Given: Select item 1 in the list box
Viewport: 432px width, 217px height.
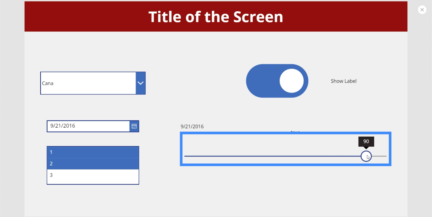Looking at the screenshot, I should [x=93, y=152].
